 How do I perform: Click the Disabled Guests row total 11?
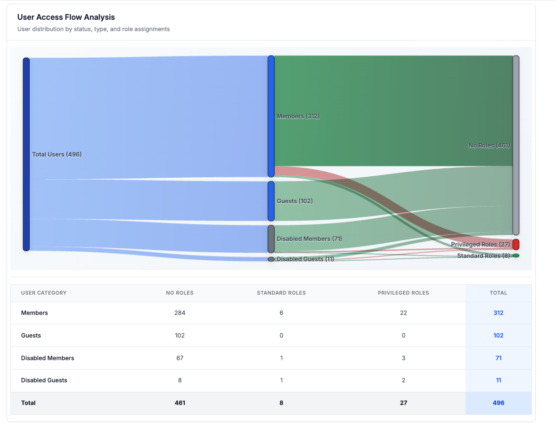point(498,380)
